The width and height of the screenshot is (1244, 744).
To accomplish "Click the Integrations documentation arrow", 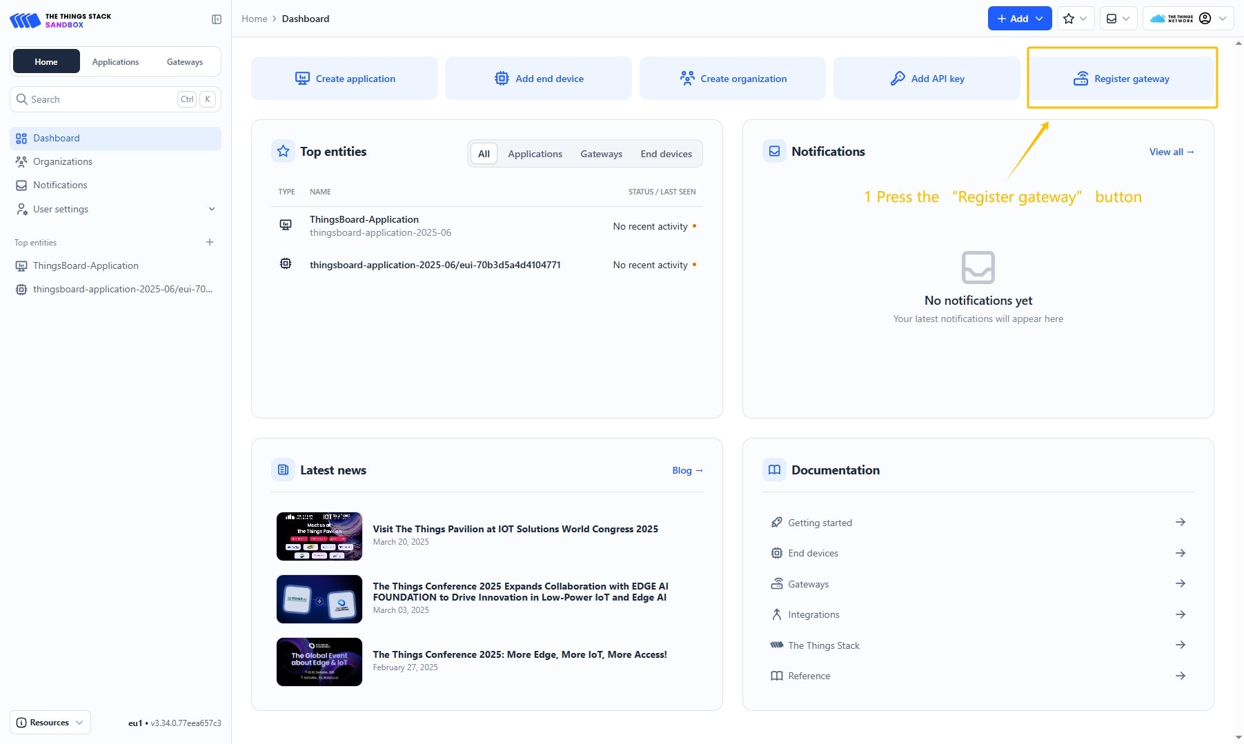I will tap(1180, 614).
